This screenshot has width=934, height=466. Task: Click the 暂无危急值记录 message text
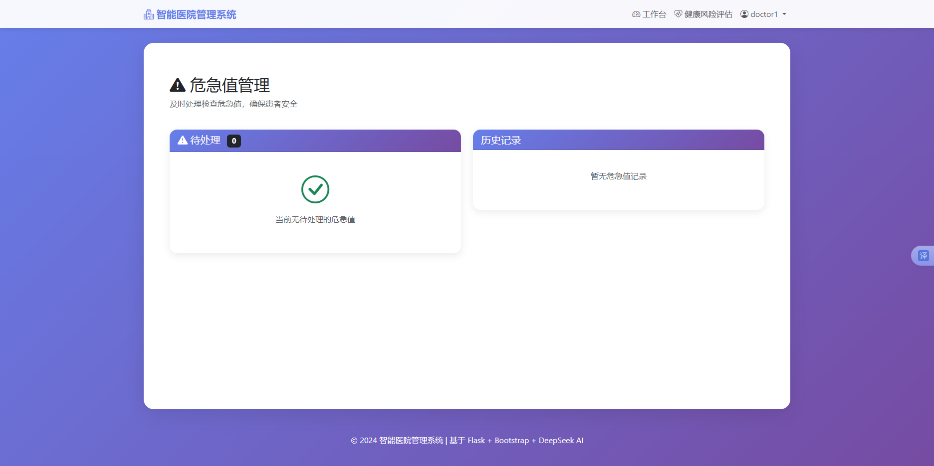pos(618,176)
